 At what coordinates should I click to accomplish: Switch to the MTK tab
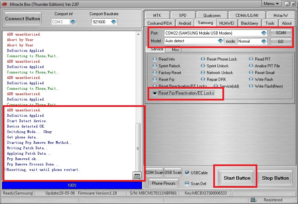[x=157, y=15]
